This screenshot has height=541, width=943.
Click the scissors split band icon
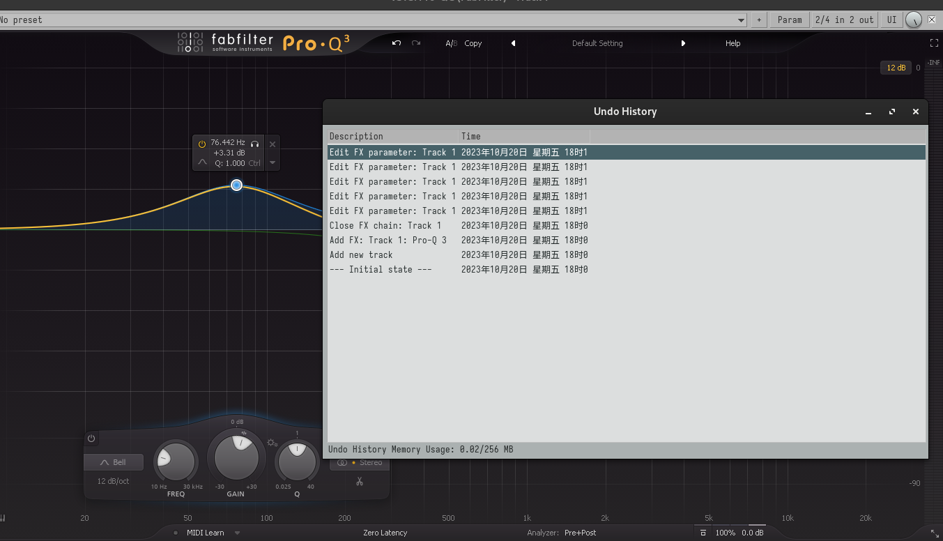[360, 481]
